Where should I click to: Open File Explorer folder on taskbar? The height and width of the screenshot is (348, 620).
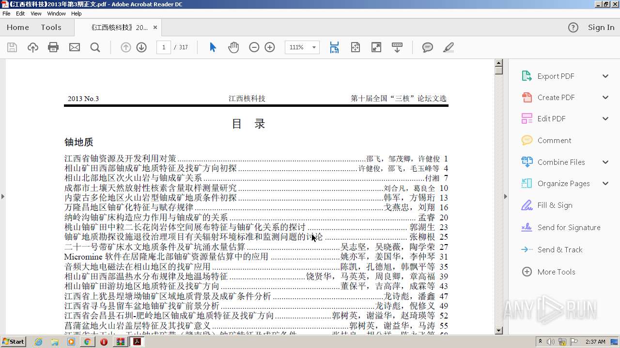click(x=55, y=342)
